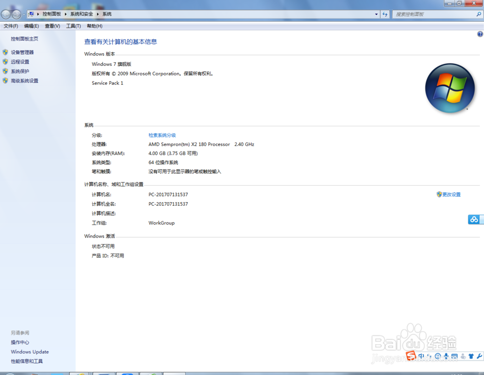Click the orange Sogou S logo
This screenshot has height=375, width=484.
click(411, 356)
